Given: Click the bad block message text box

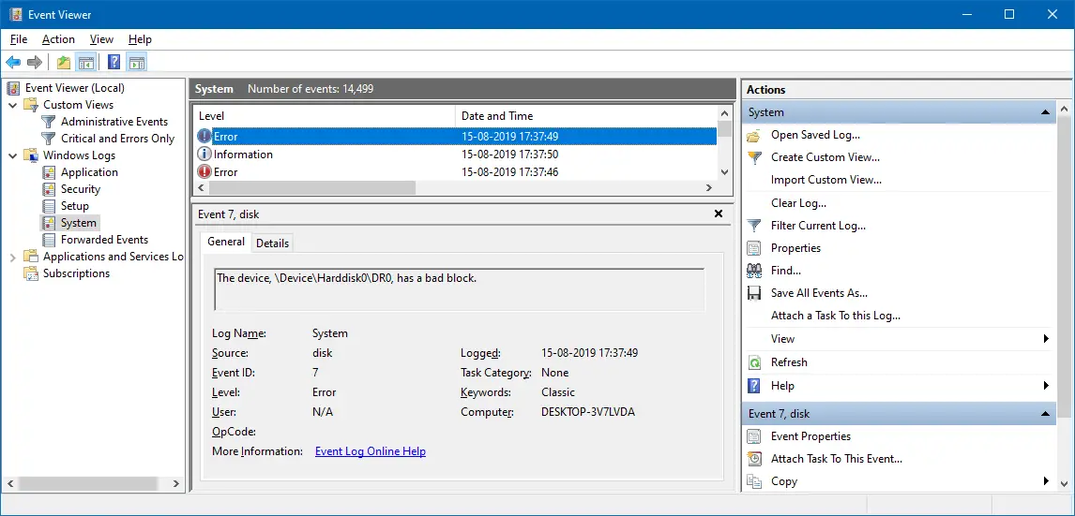Looking at the screenshot, I should 460,289.
